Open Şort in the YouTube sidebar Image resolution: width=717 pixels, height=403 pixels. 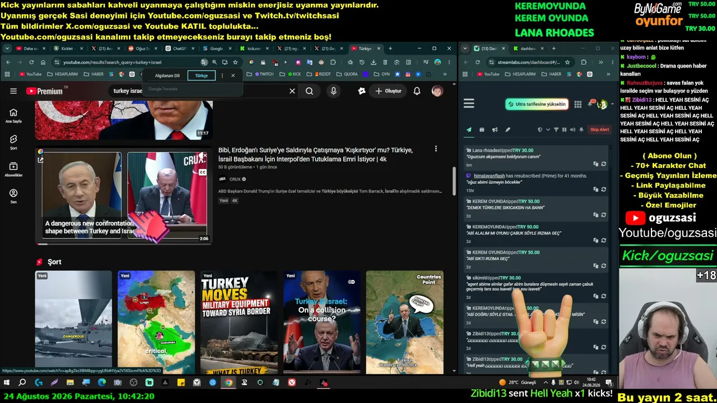coord(13,142)
